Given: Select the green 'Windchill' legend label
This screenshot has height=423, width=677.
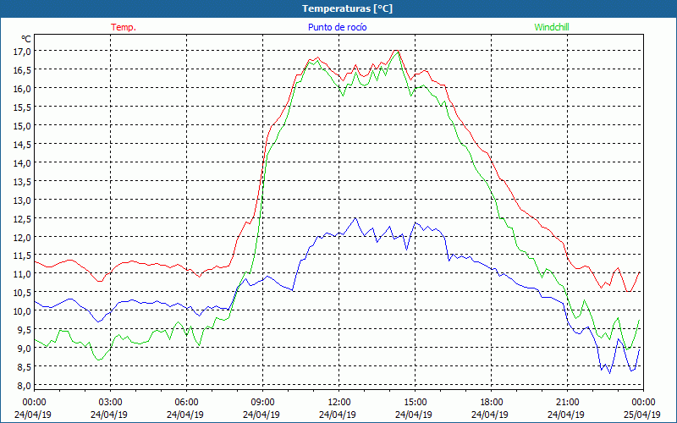Looking at the screenshot, I should 552,27.
